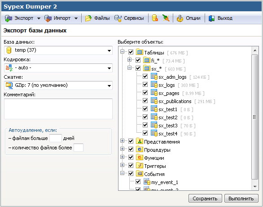Click the 'файлам больше' days input field
This screenshot has width=263, height=207.
pos(56,139)
